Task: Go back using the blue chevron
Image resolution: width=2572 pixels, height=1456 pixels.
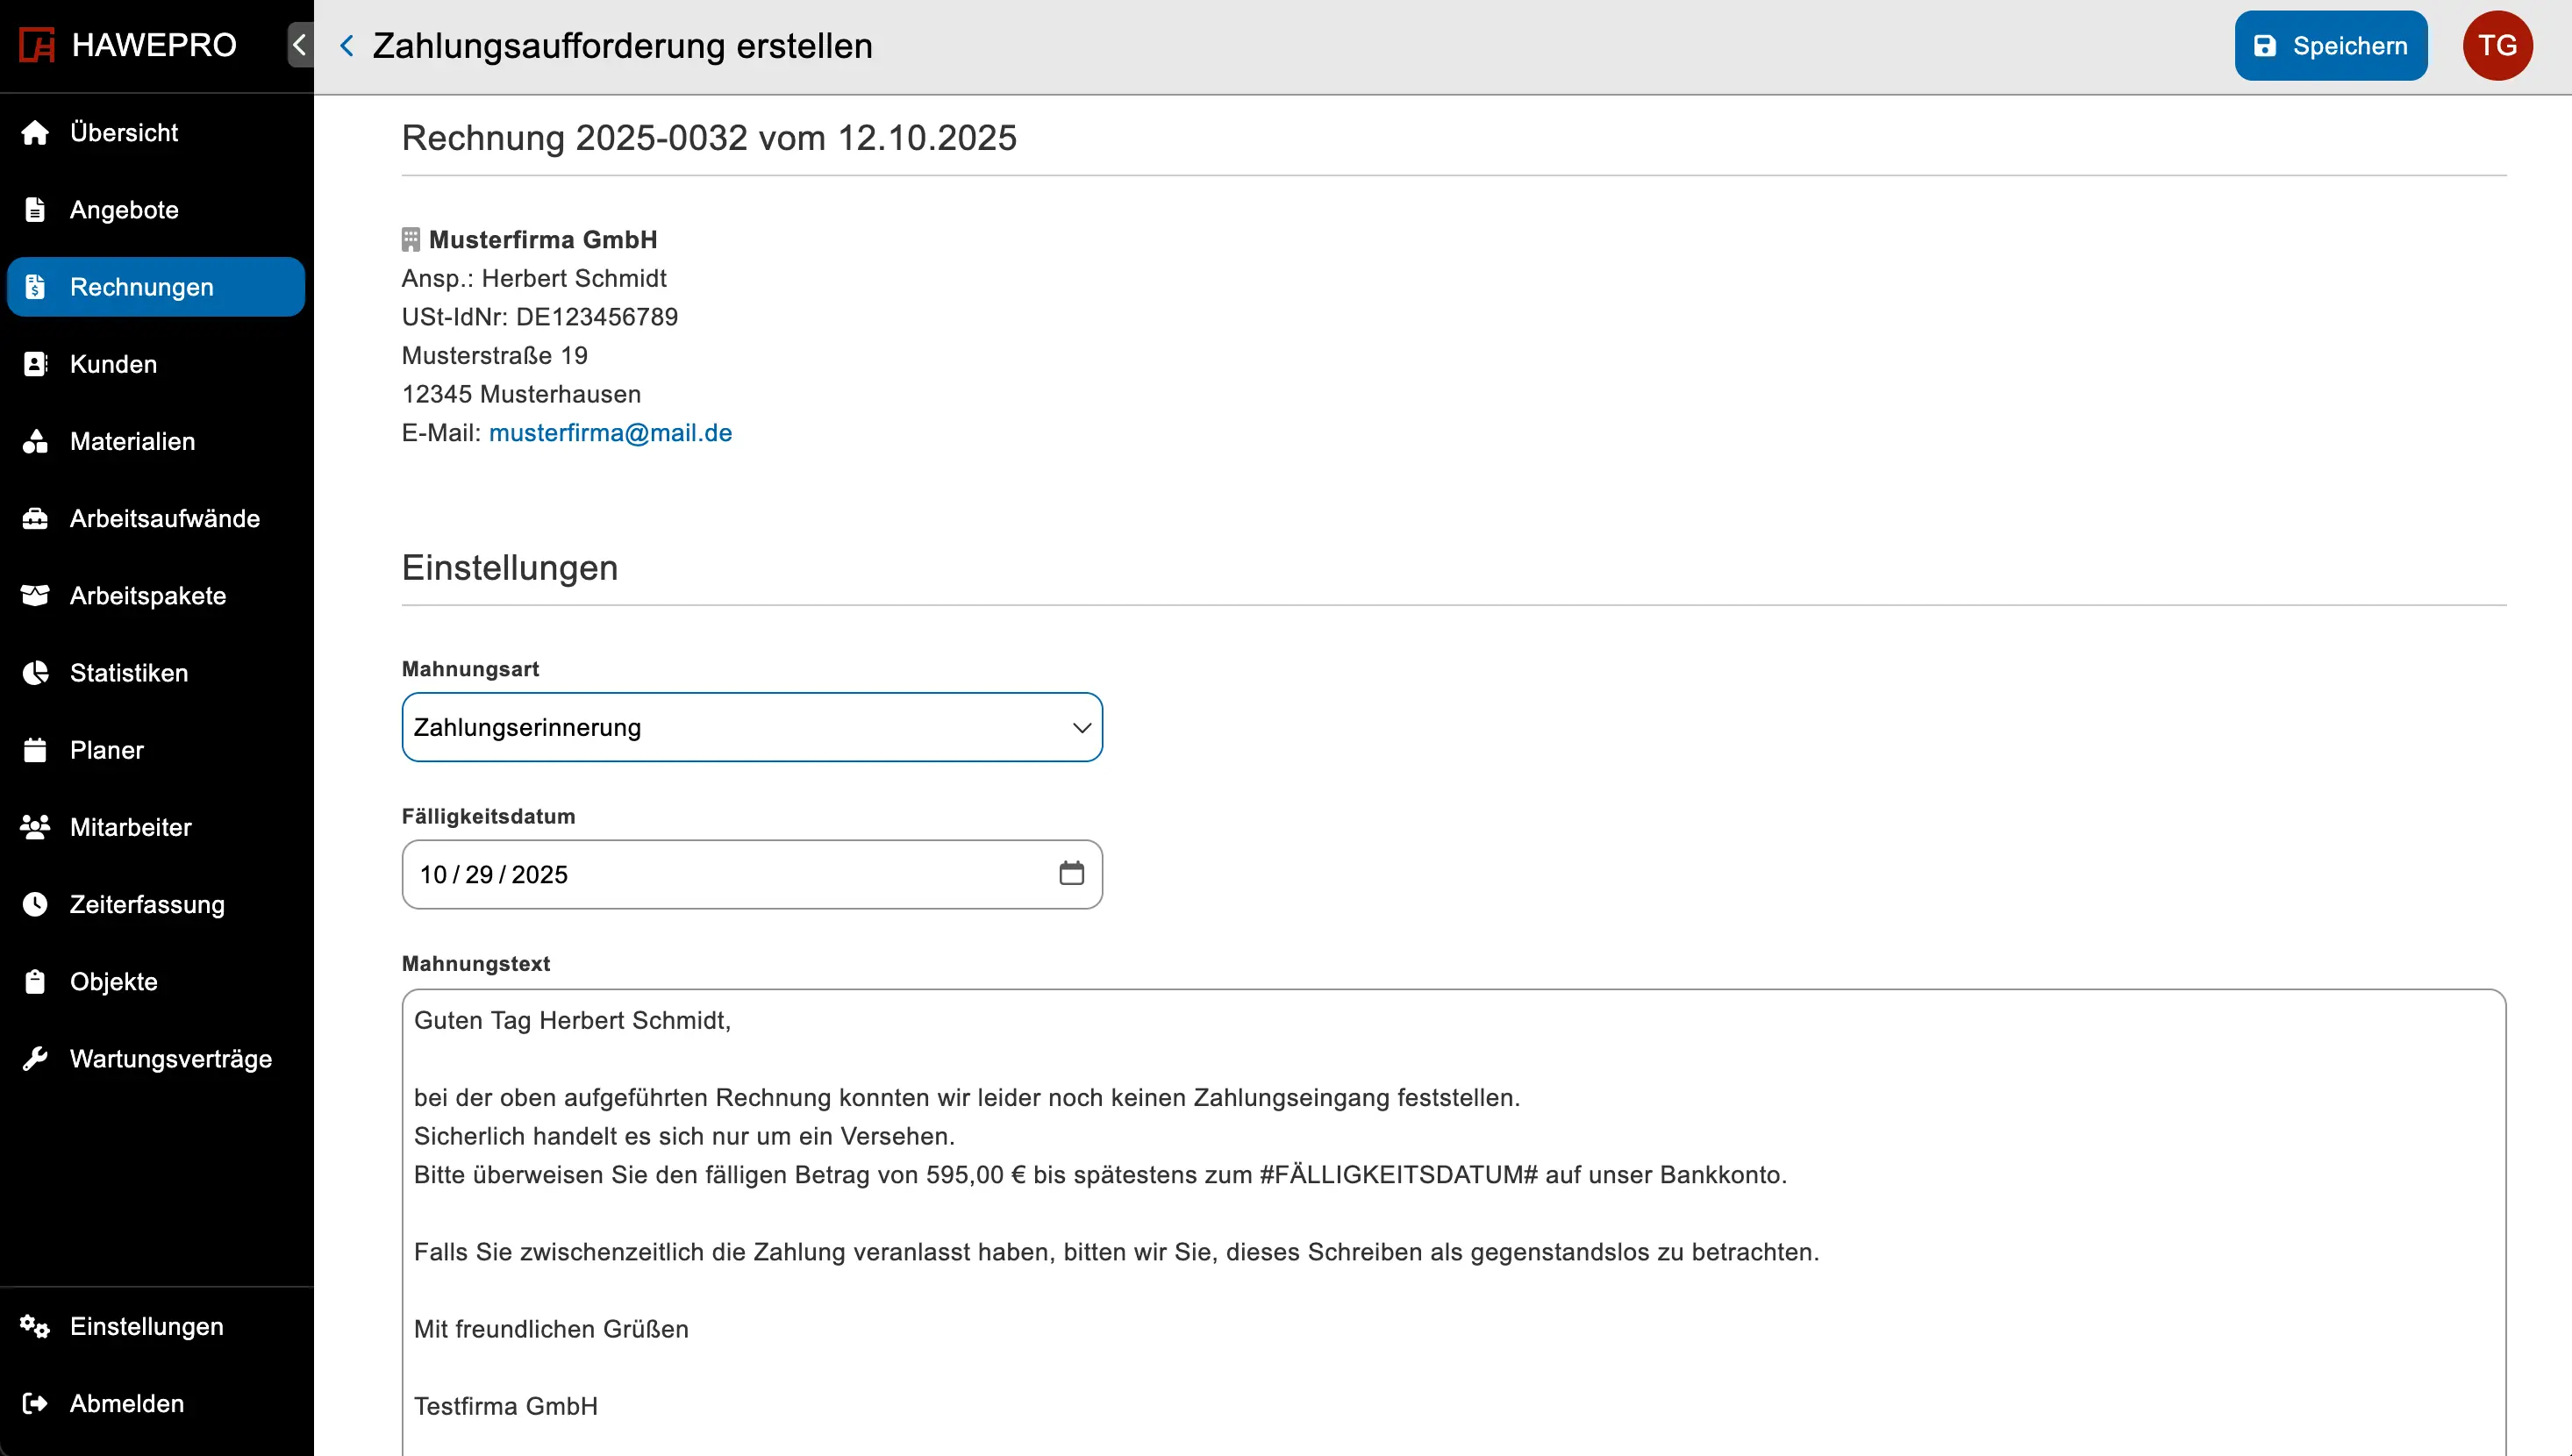Action: coord(346,46)
